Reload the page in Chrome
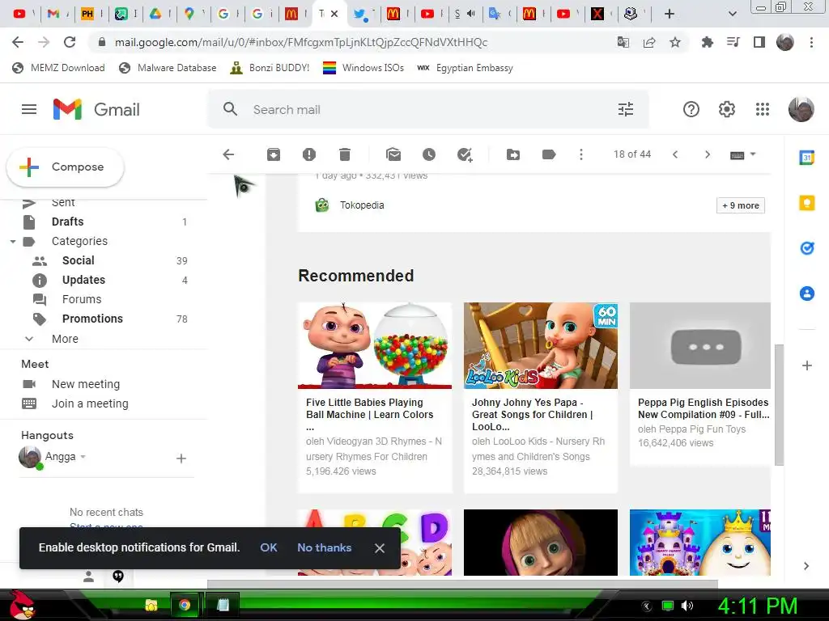Viewport: 829px width, 621px height. click(70, 42)
